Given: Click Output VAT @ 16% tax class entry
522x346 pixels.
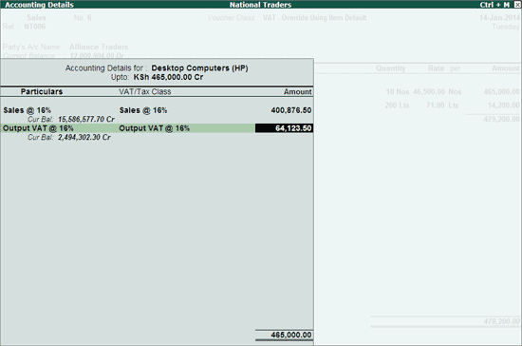Looking at the screenshot, I should [x=154, y=128].
